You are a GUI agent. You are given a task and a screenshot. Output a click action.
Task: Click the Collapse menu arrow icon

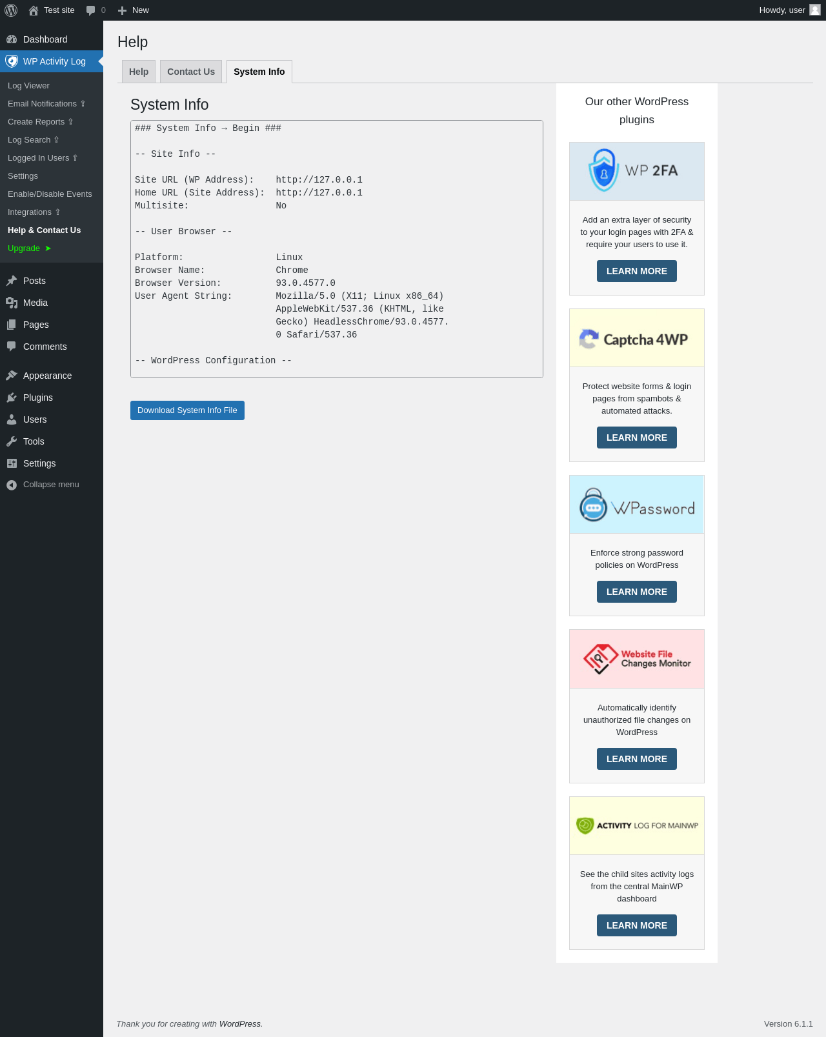[12, 485]
